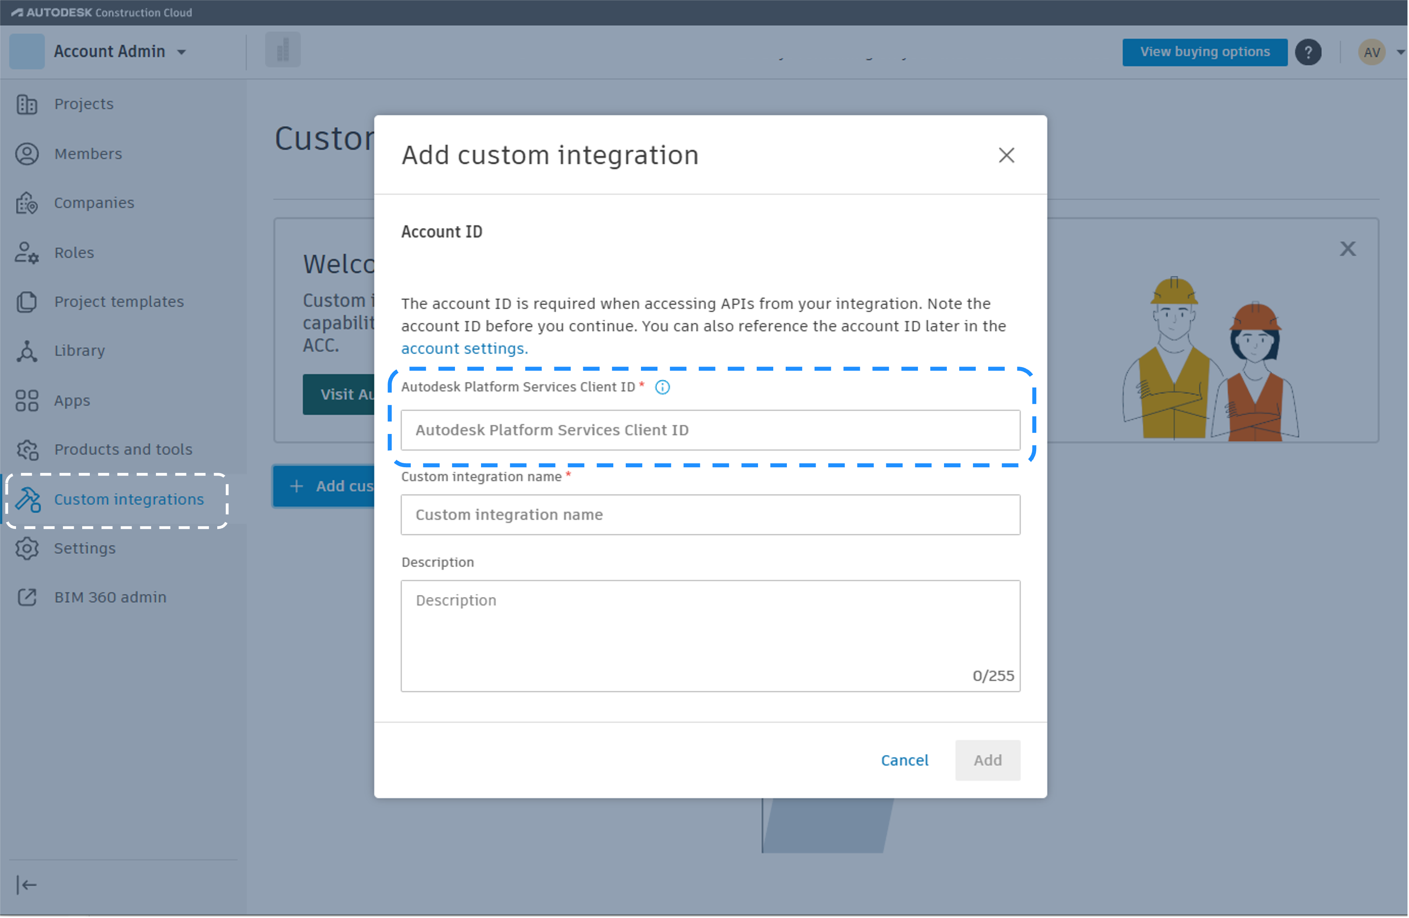This screenshot has width=1409, height=918.
Task: Close the Add custom integration dialog
Action: pos(1006,155)
